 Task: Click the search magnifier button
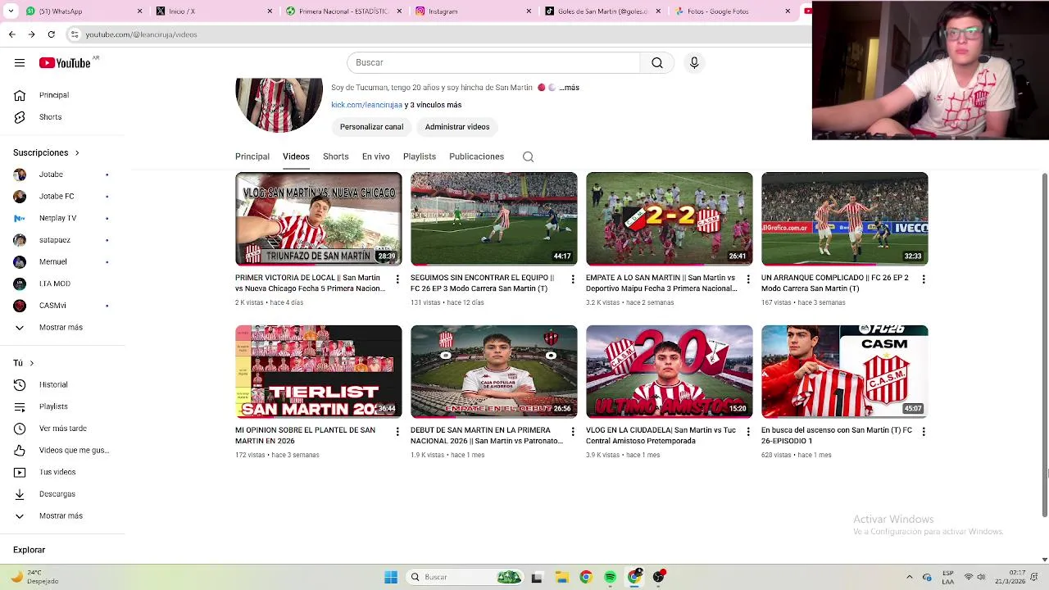[657, 62]
